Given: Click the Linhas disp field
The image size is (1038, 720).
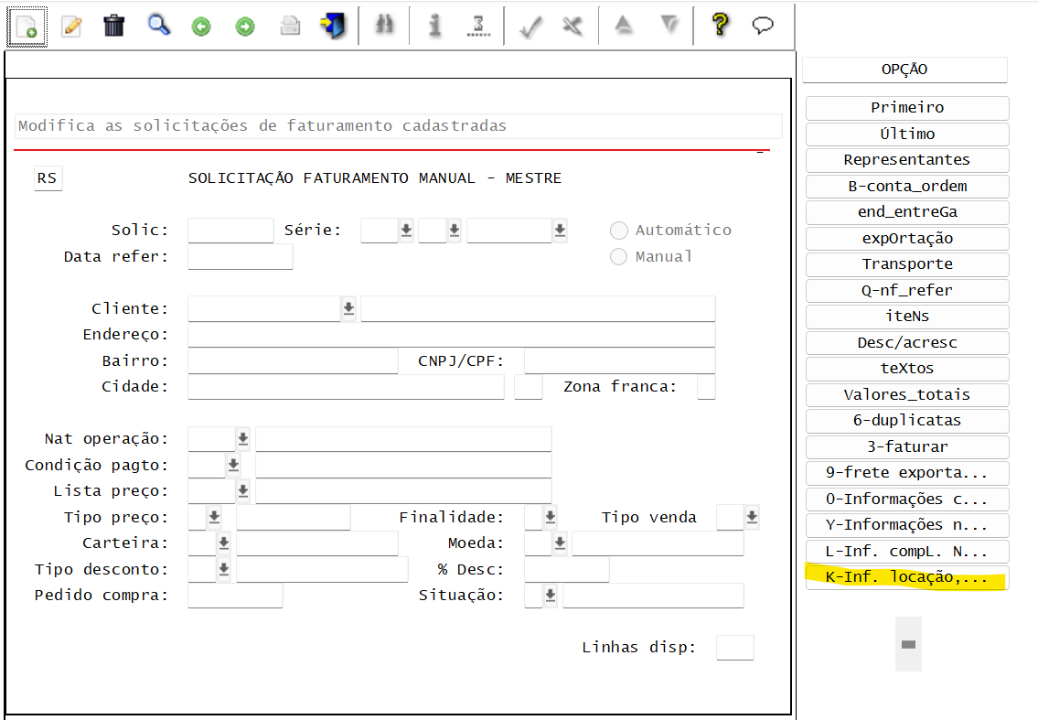Looking at the screenshot, I should point(734,647).
